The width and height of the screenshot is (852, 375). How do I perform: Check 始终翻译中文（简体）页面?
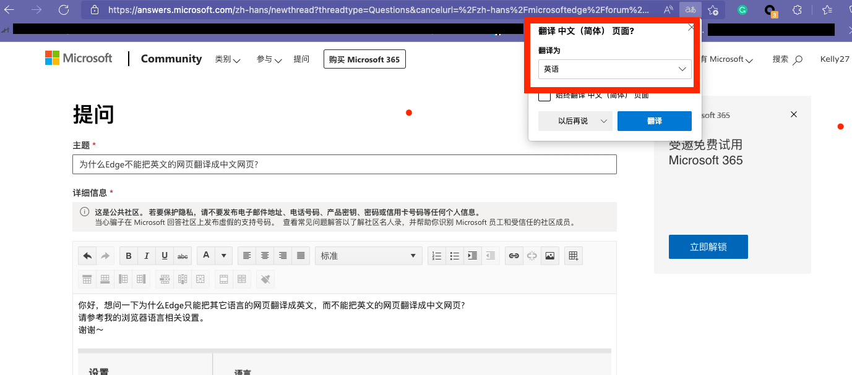point(544,95)
